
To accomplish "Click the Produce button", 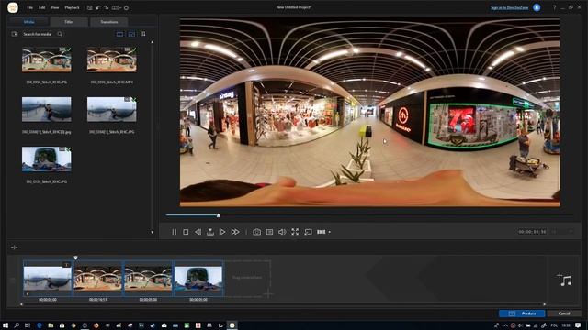I will (522, 313).
